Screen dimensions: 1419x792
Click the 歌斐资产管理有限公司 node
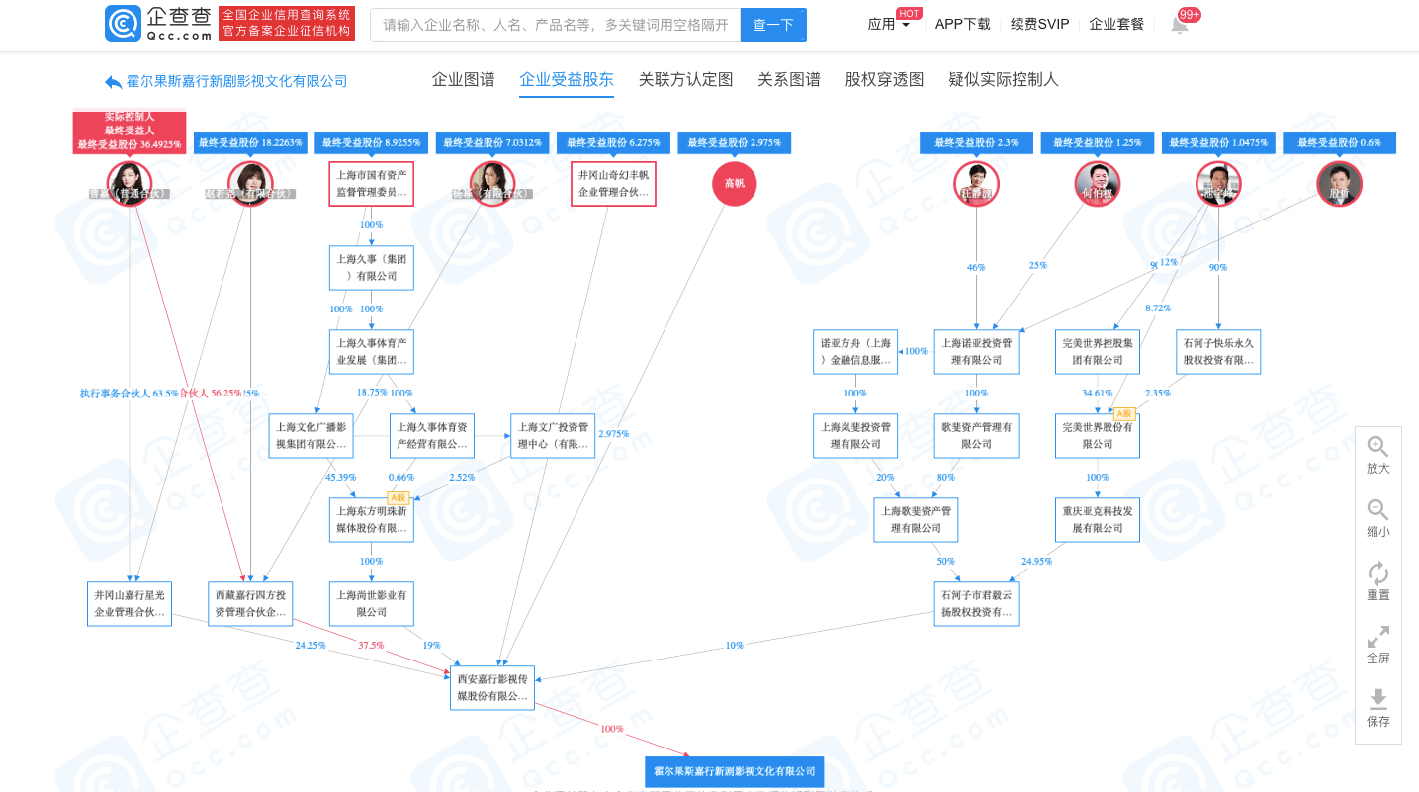coord(977,436)
